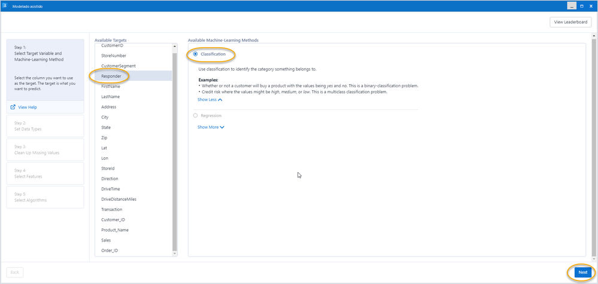
Task: Click the main panel vertical scrollbar
Action: pos(594,148)
